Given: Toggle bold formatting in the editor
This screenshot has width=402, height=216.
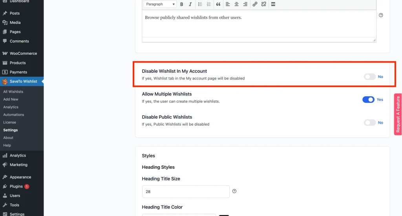Looking at the screenshot, I should (x=181, y=4).
